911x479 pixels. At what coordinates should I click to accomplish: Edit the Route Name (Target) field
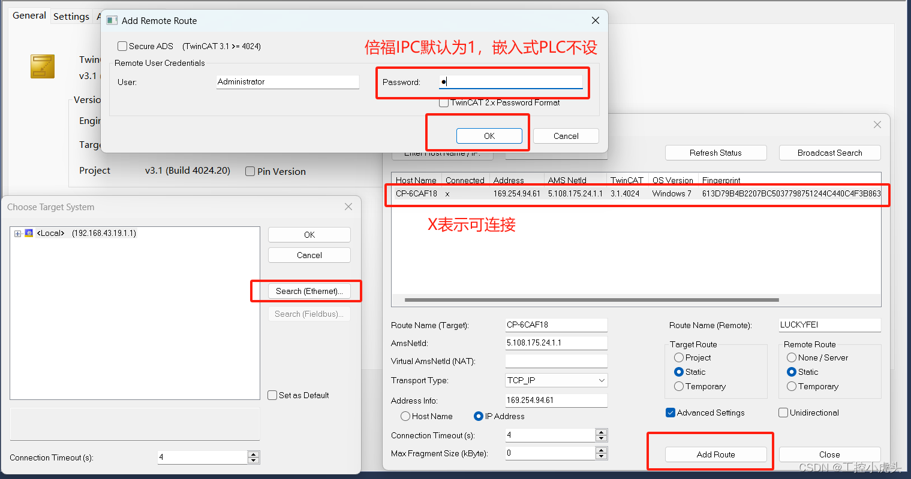[x=557, y=325]
